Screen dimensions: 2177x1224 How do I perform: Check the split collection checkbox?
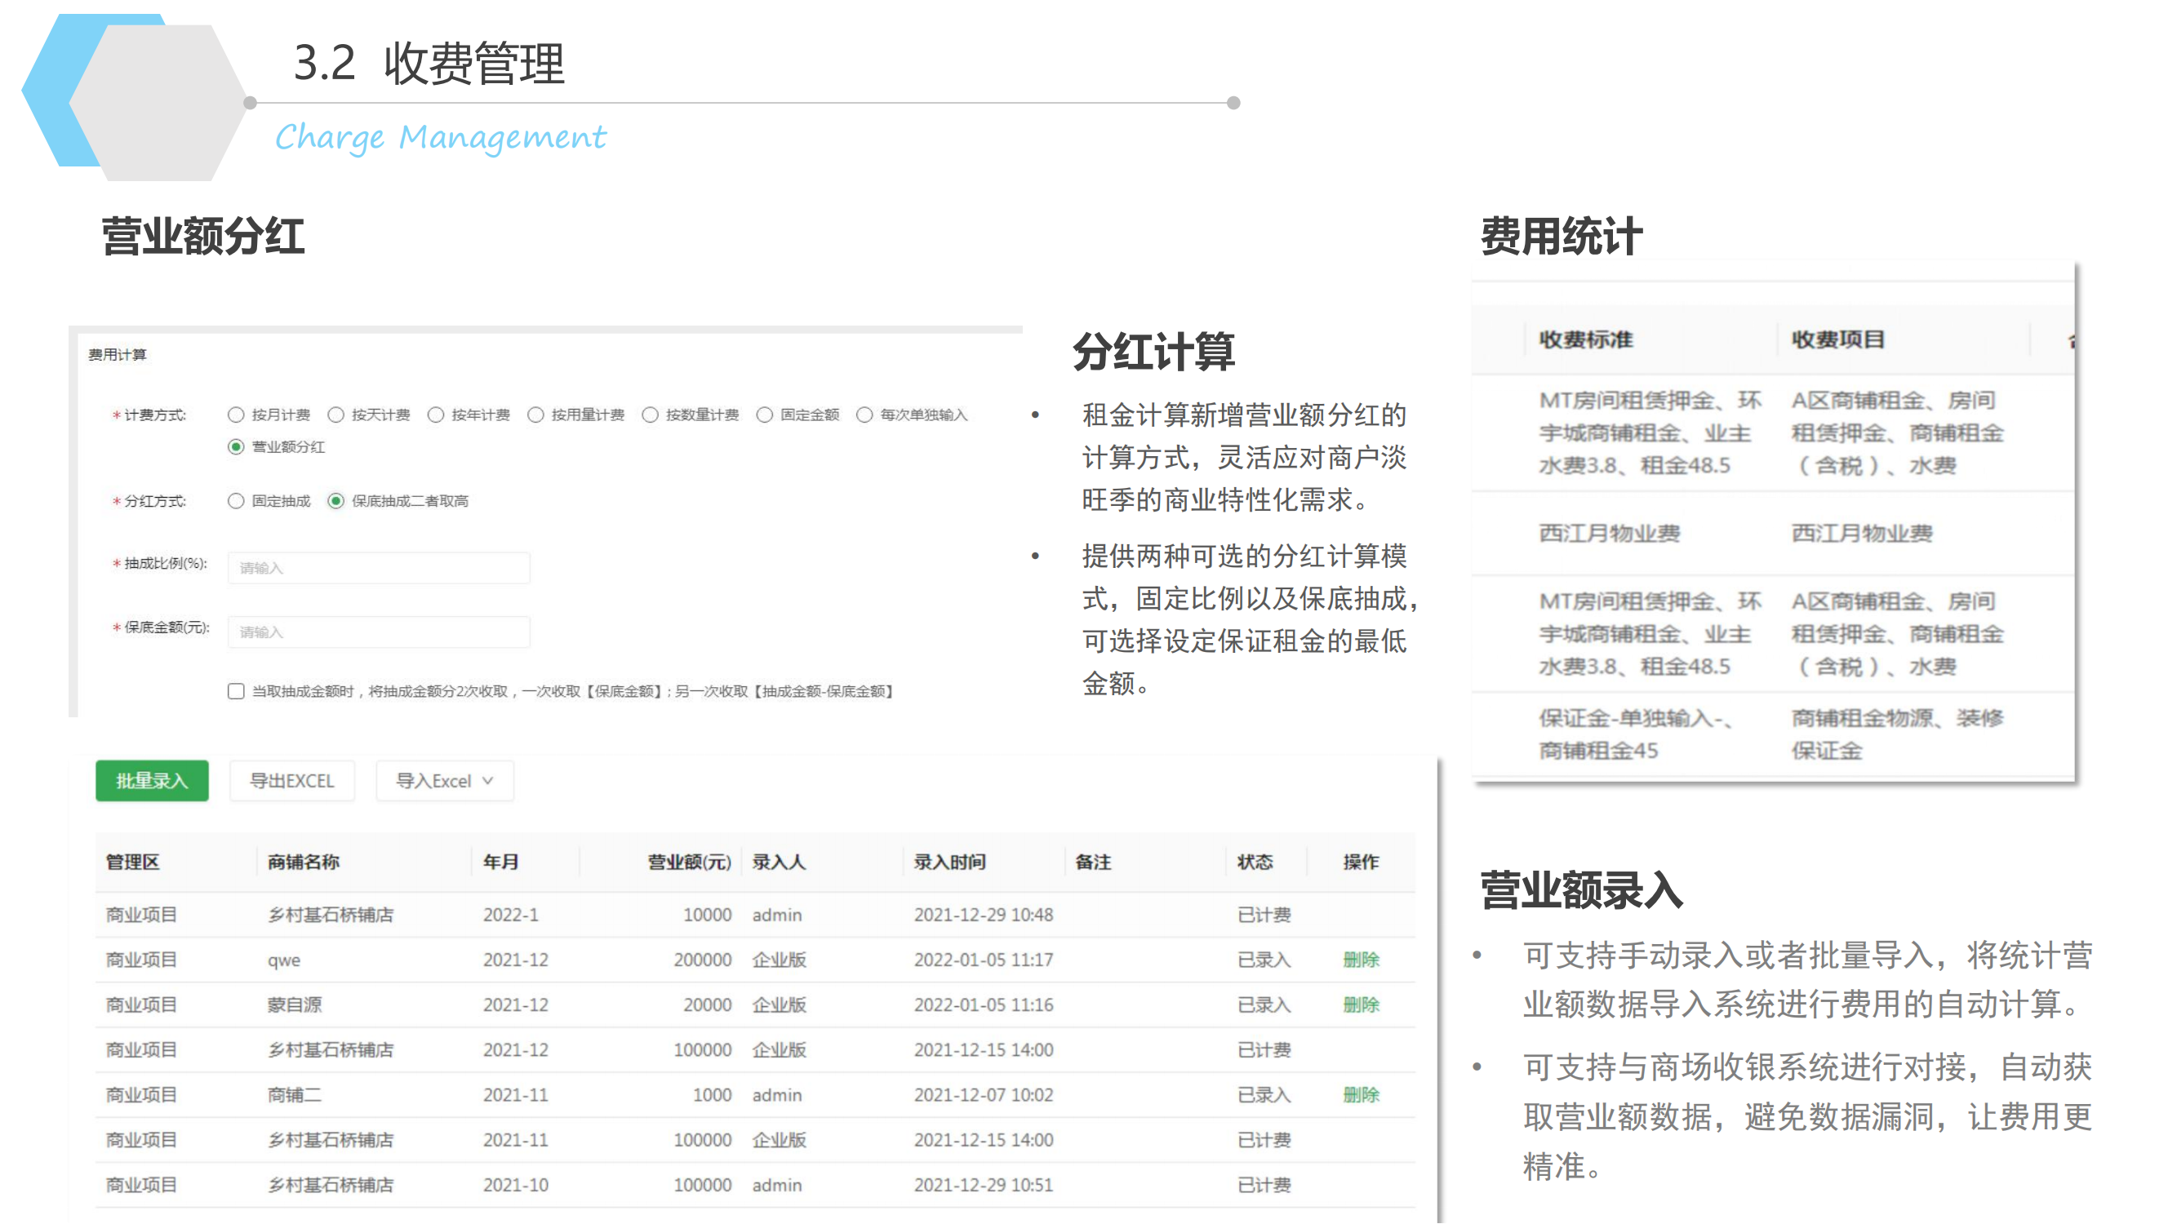tap(236, 691)
